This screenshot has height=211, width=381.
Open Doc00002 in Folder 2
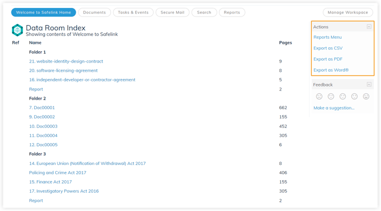pos(42,117)
